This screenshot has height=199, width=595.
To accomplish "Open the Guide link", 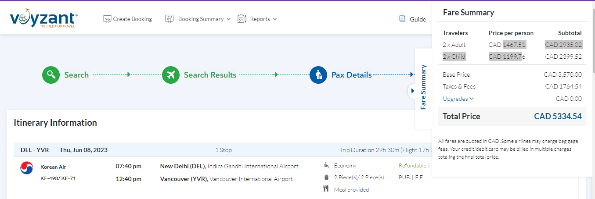I will coord(418,19).
